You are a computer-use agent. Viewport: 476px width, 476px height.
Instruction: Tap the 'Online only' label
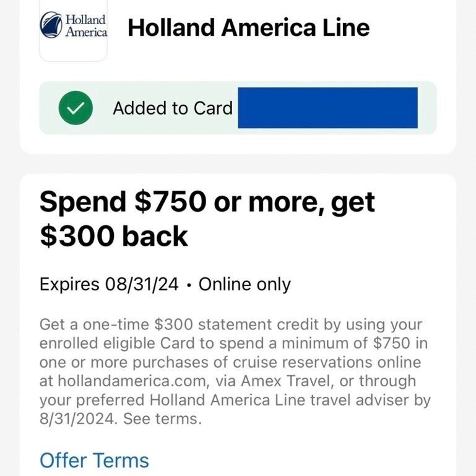pos(244,285)
